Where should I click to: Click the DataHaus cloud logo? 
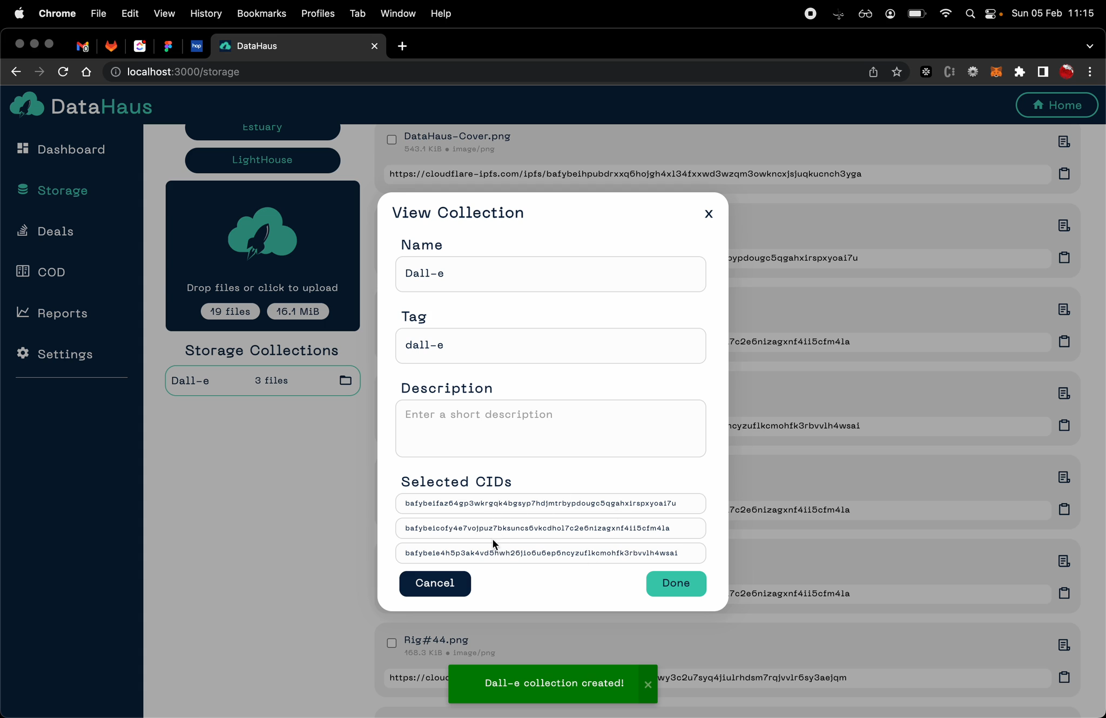click(27, 105)
